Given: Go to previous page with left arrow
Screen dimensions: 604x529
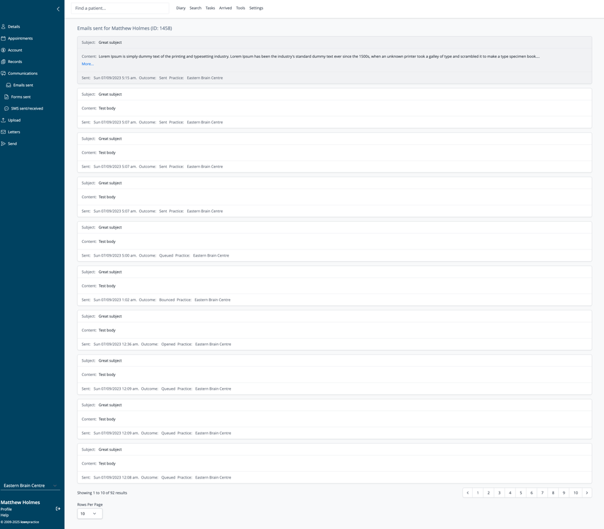Looking at the screenshot, I should click(467, 493).
